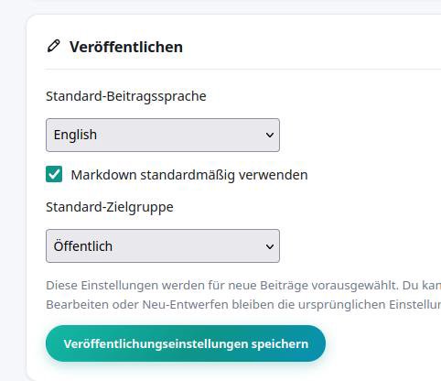Uncheck Markdown standardmäßig verwenden checkbox
Viewport: 441px width, 381px height.
pyautogui.click(x=54, y=174)
